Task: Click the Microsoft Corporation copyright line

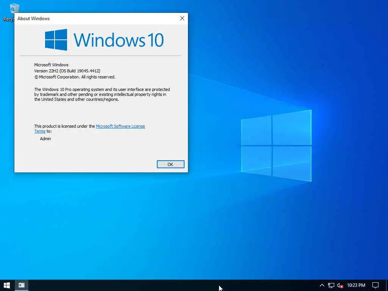Action: pos(75,77)
